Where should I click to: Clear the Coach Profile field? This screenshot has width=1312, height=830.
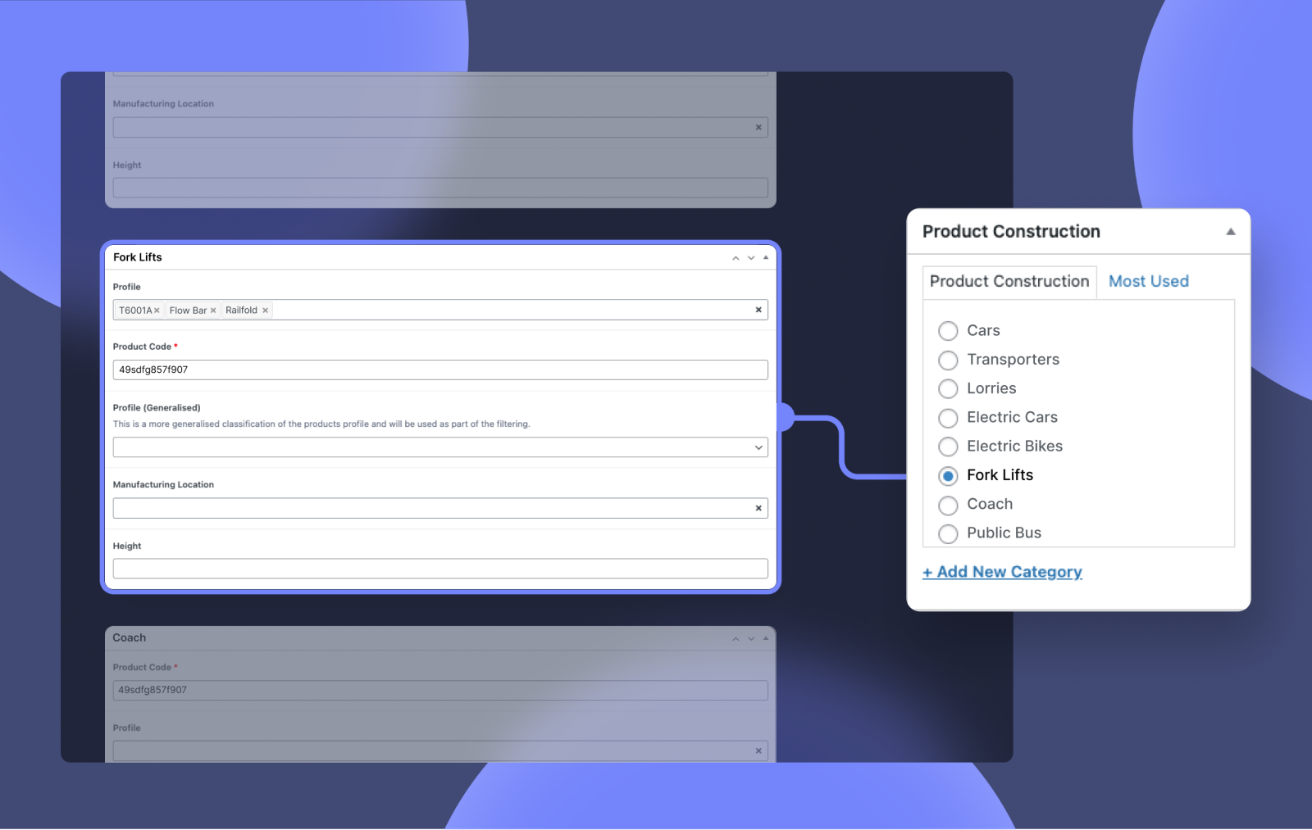(758, 751)
